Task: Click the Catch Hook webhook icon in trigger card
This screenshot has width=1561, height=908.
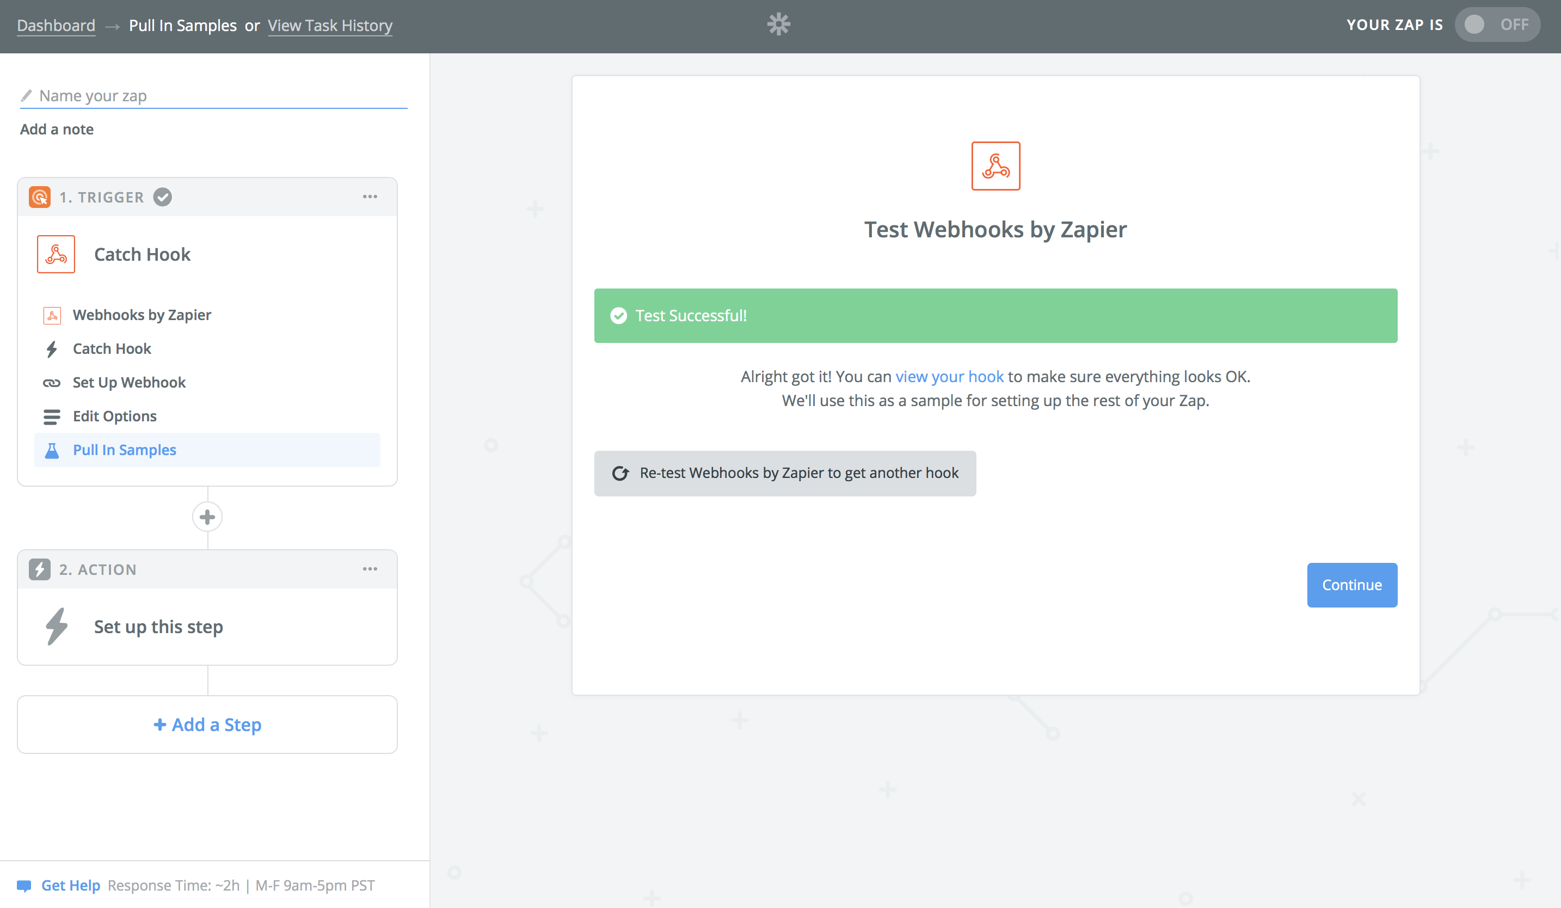Action: pos(56,254)
